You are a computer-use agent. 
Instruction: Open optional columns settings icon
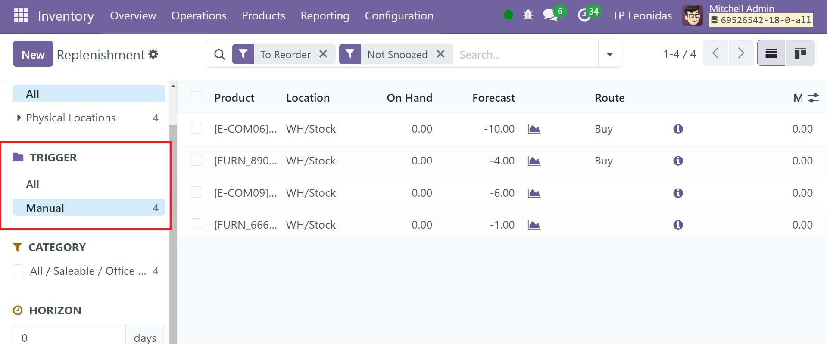813,98
